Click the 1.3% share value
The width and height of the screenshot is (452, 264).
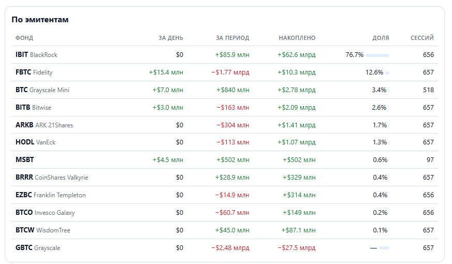tap(380, 142)
